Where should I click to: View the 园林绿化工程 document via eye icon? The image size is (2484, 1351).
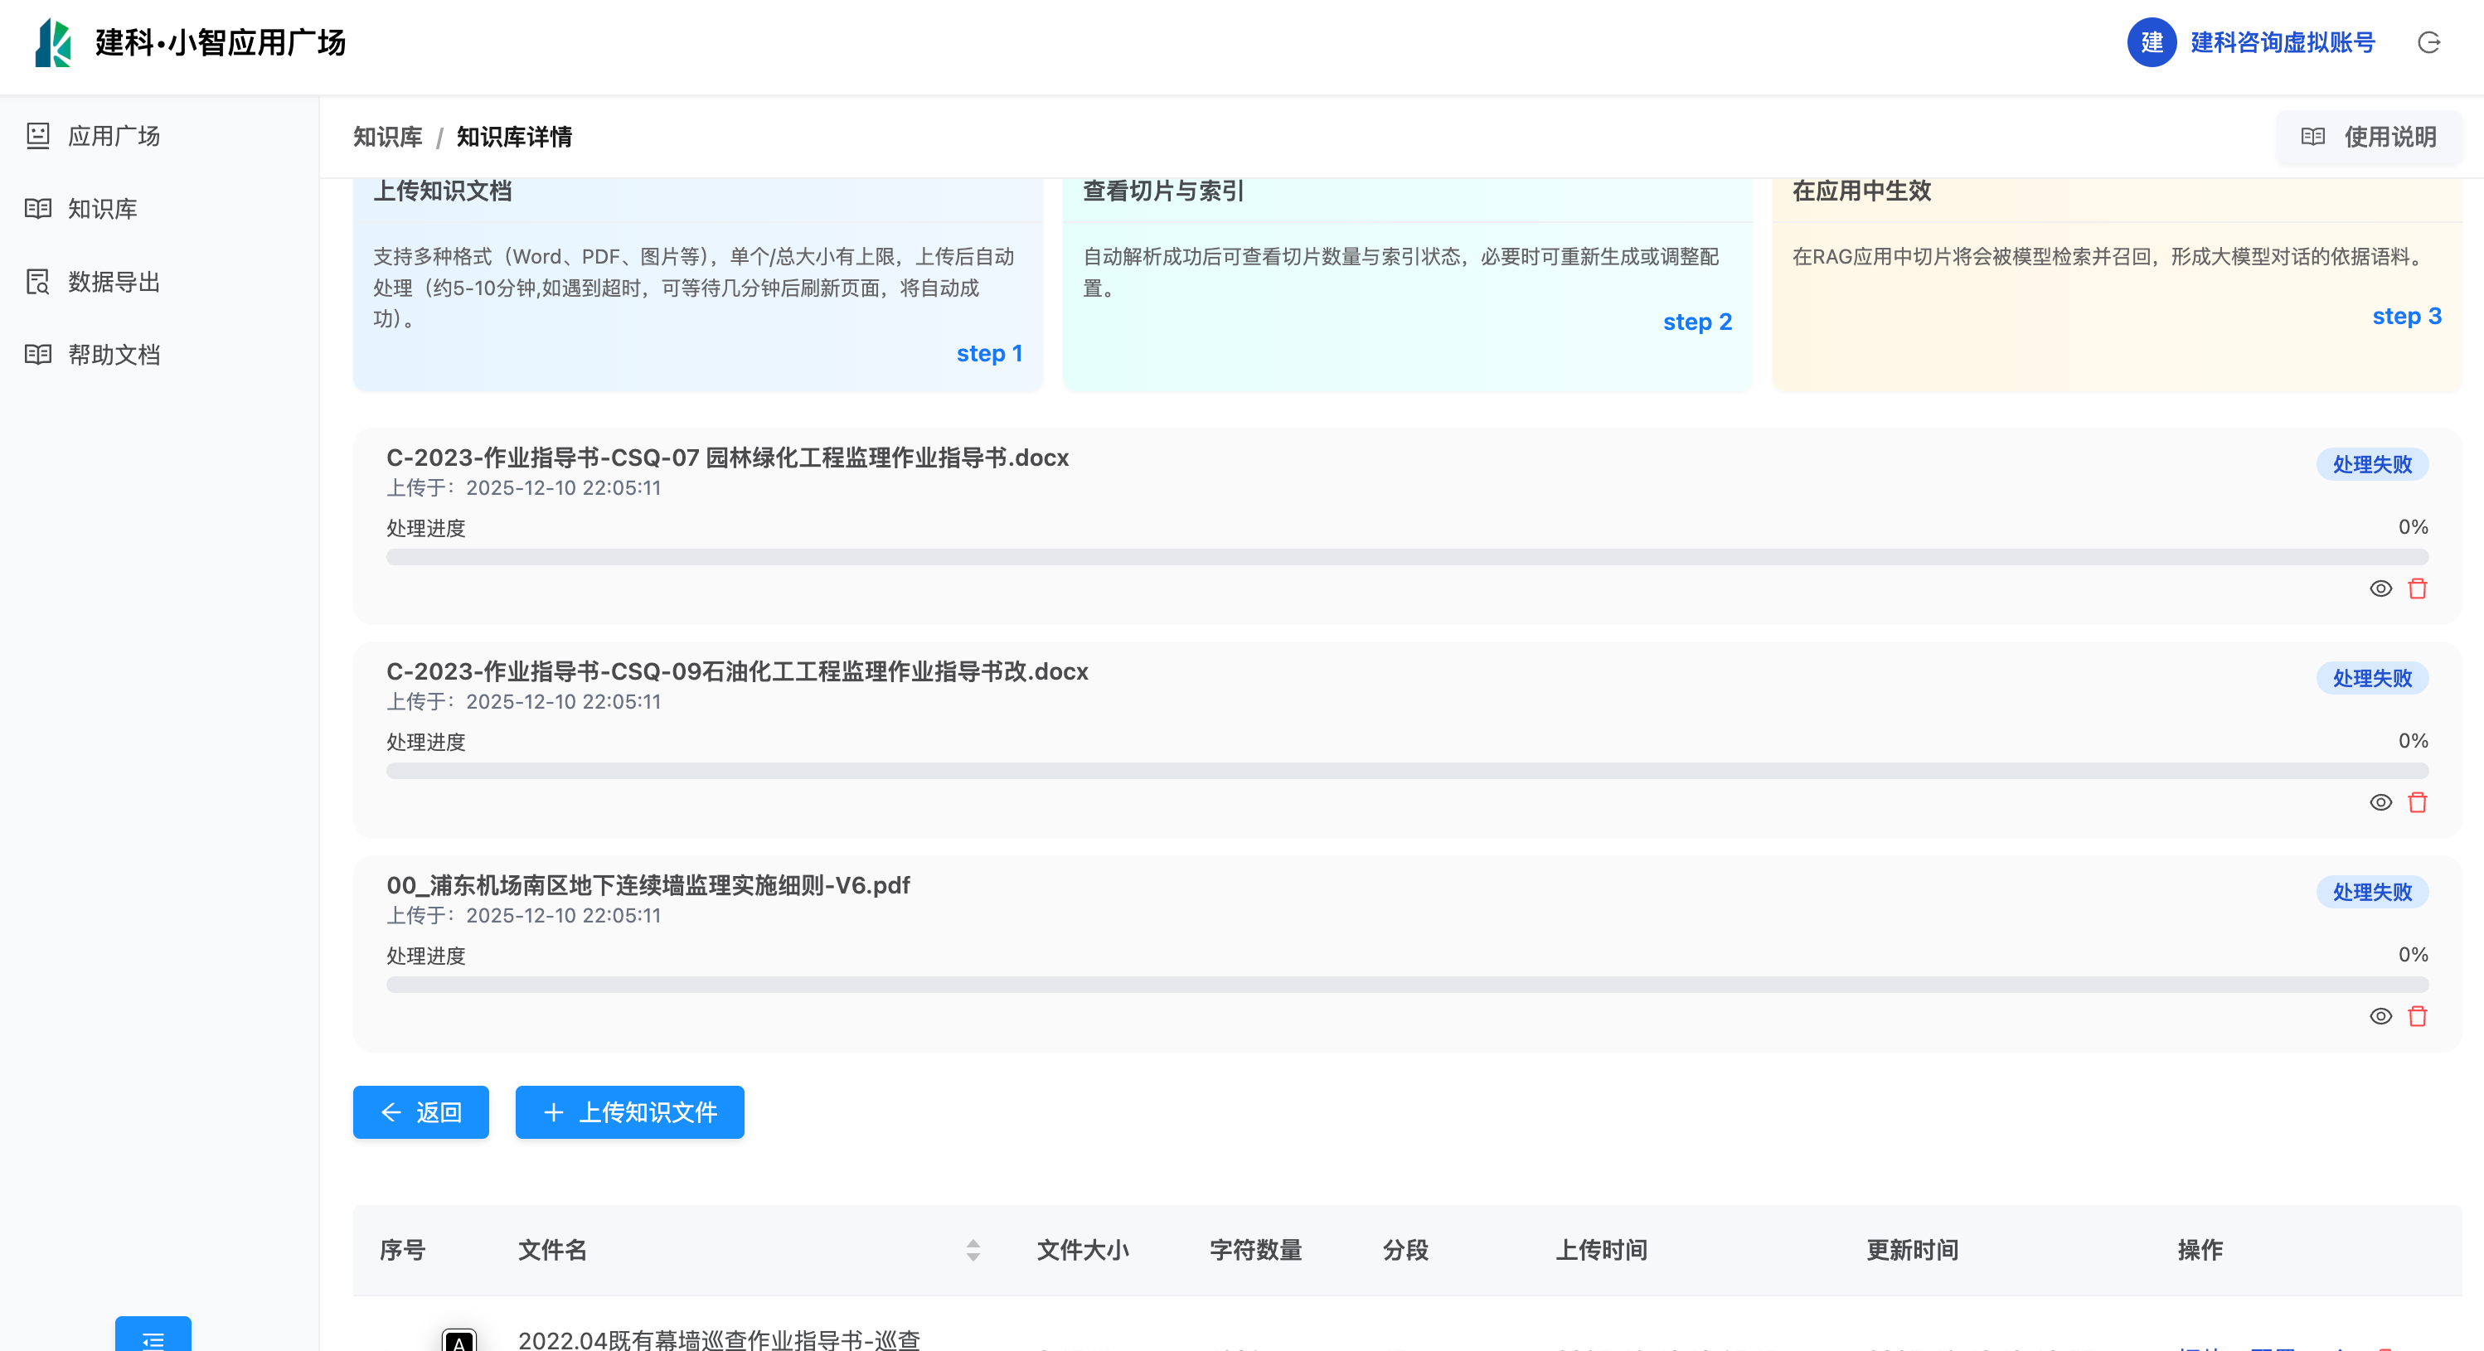click(x=2380, y=588)
